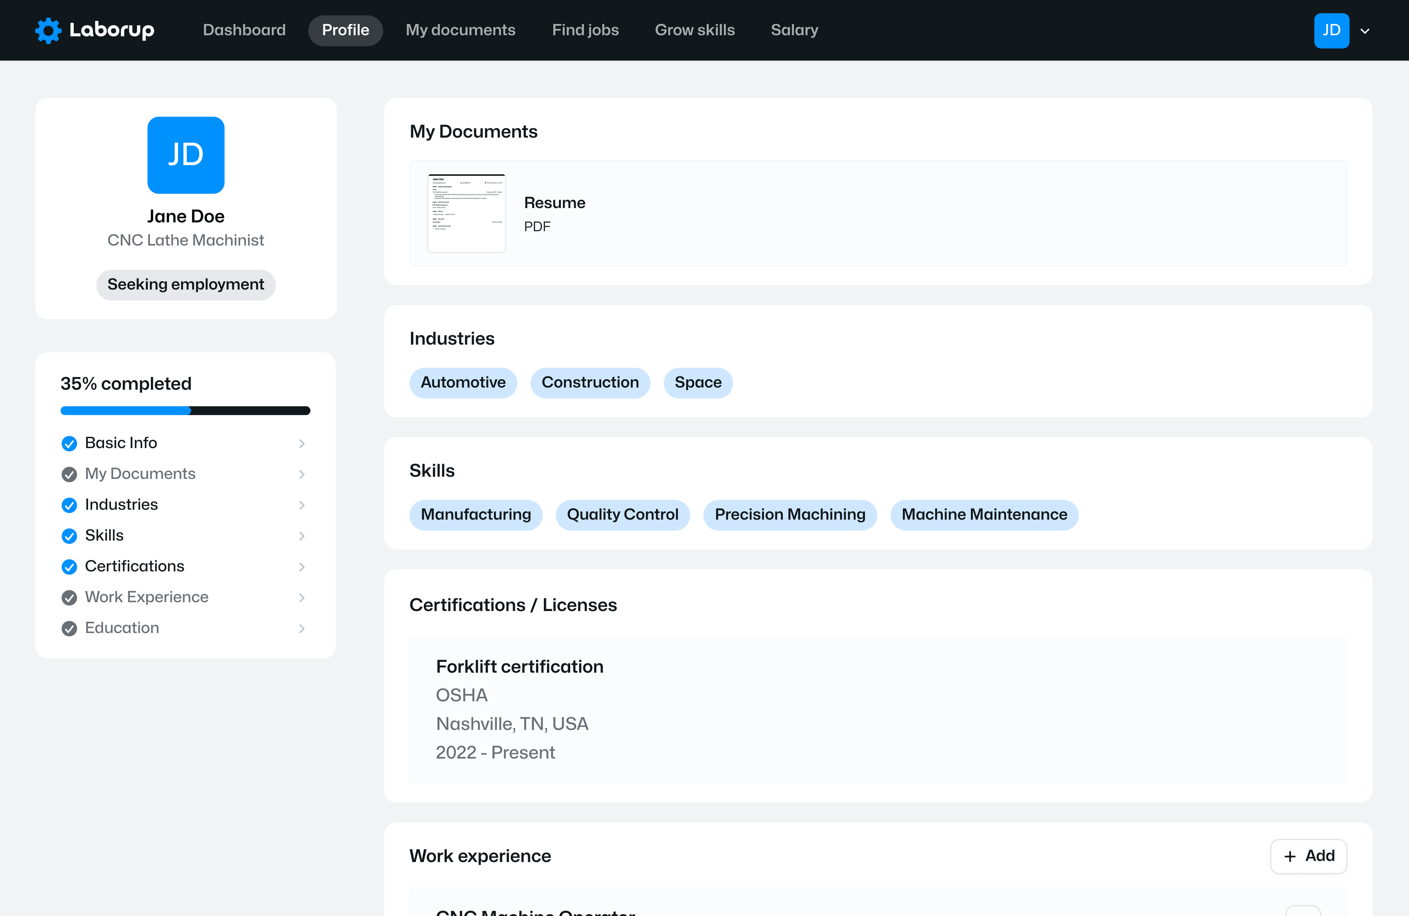Click the Laborup gear logo
The image size is (1409, 916).
point(48,30)
